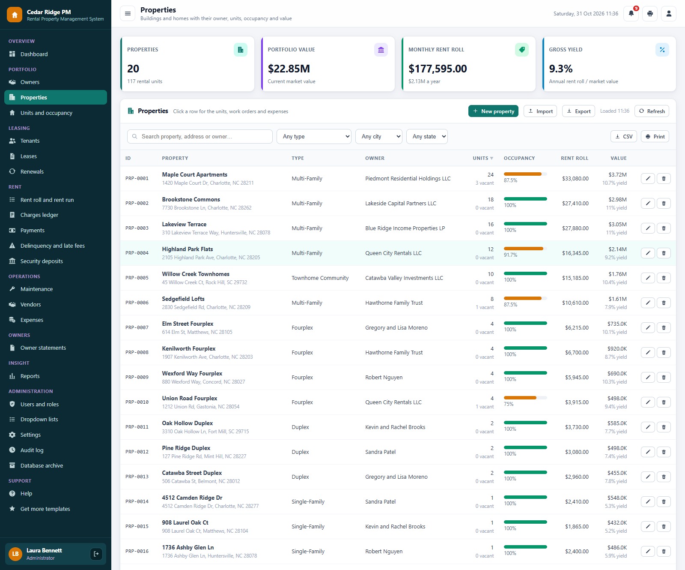This screenshot has width=685, height=570.
Task: Click the Import button
Action: [540, 111]
